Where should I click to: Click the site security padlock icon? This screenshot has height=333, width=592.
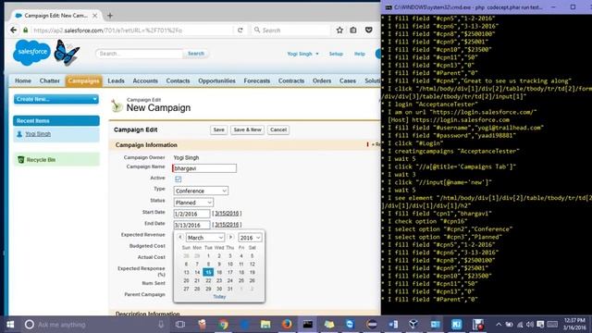26,30
